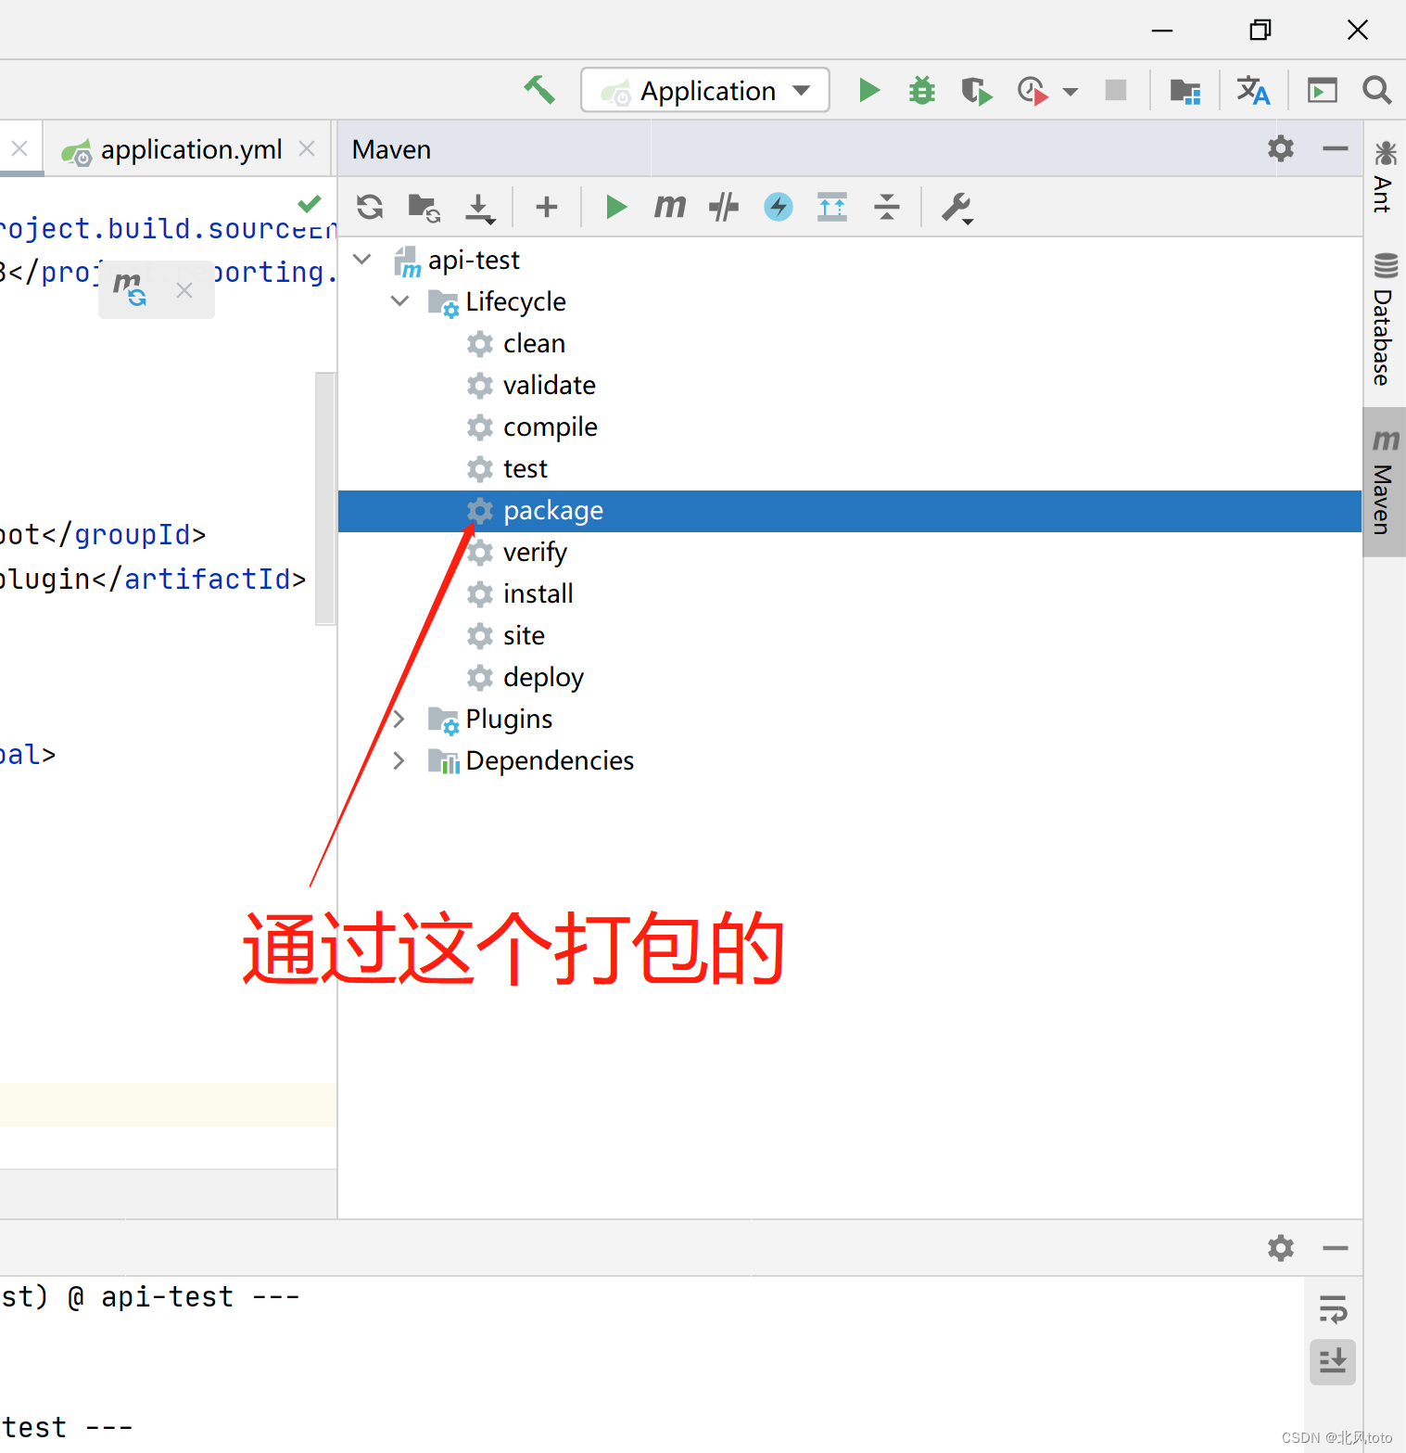Click the Translate icon

click(1253, 90)
